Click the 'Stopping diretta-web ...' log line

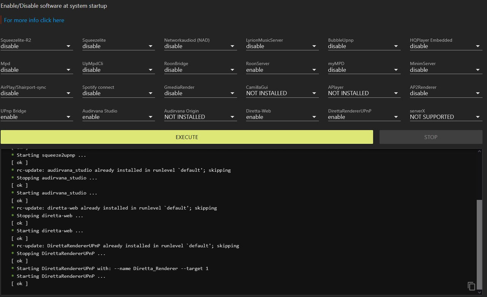click(47, 216)
